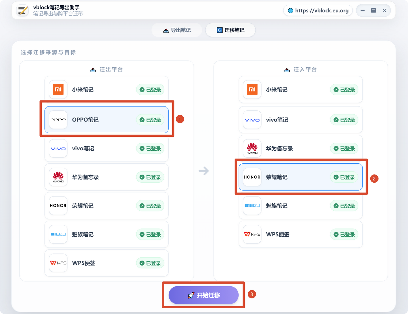Click the upload icon on 导出笔记 tab
Viewport: 408px width, 314px height.
click(x=166, y=30)
